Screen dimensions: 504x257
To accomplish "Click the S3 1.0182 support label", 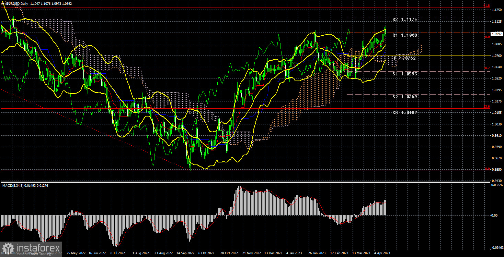I will (405, 112).
